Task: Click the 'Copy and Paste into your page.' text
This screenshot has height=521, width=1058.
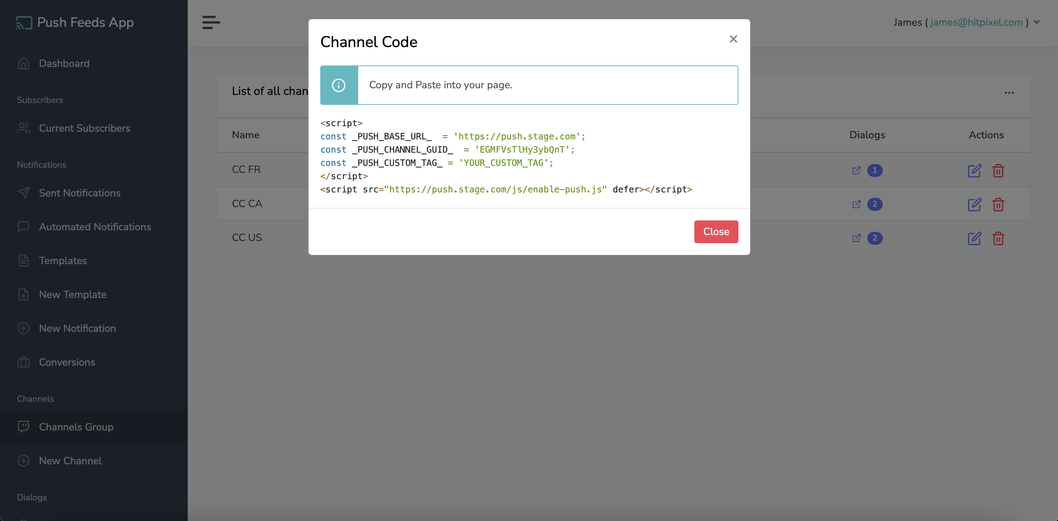Action: point(440,85)
